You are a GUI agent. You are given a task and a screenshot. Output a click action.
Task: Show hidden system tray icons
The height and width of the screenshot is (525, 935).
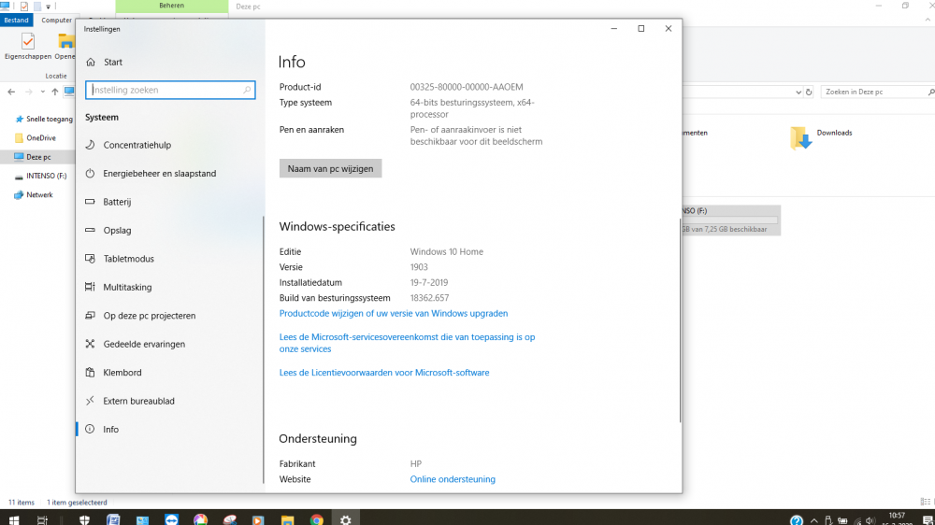(x=814, y=521)
